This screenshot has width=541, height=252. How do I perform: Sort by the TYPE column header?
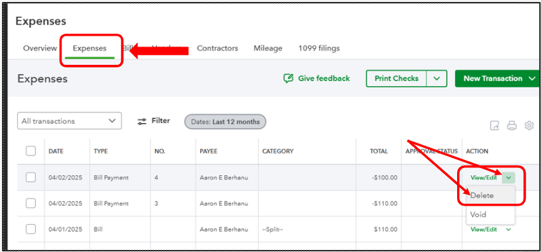(x=101, y=151)
